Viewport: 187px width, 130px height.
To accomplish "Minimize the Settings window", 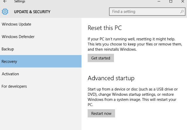I will [x=159, y=1].
